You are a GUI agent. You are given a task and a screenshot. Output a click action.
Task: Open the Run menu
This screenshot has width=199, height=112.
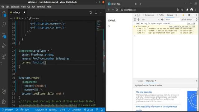33,7
